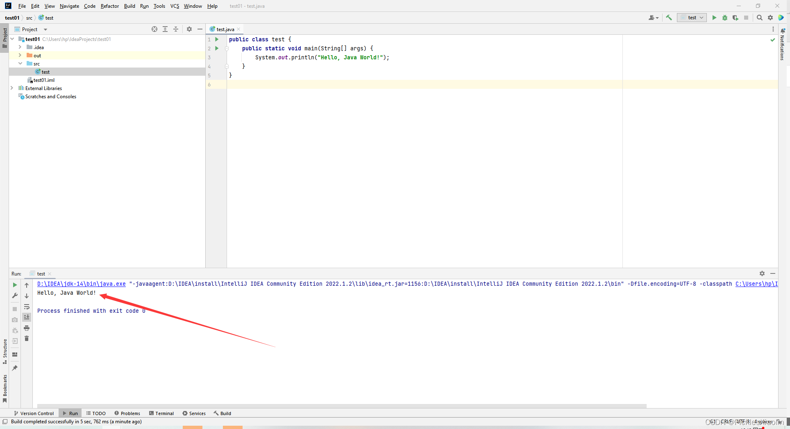Run test with coverage icon
Image resolution: width=790 pixels, height=429 pixels.
pyautogui.click(x=736, y=18)
